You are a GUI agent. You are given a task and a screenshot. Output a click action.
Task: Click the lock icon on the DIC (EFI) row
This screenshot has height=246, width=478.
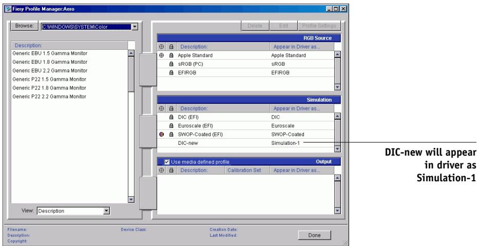click(x=171, y=117)
